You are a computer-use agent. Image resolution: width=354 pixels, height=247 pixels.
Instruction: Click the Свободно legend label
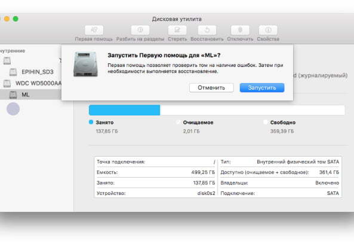coord(283,123)
